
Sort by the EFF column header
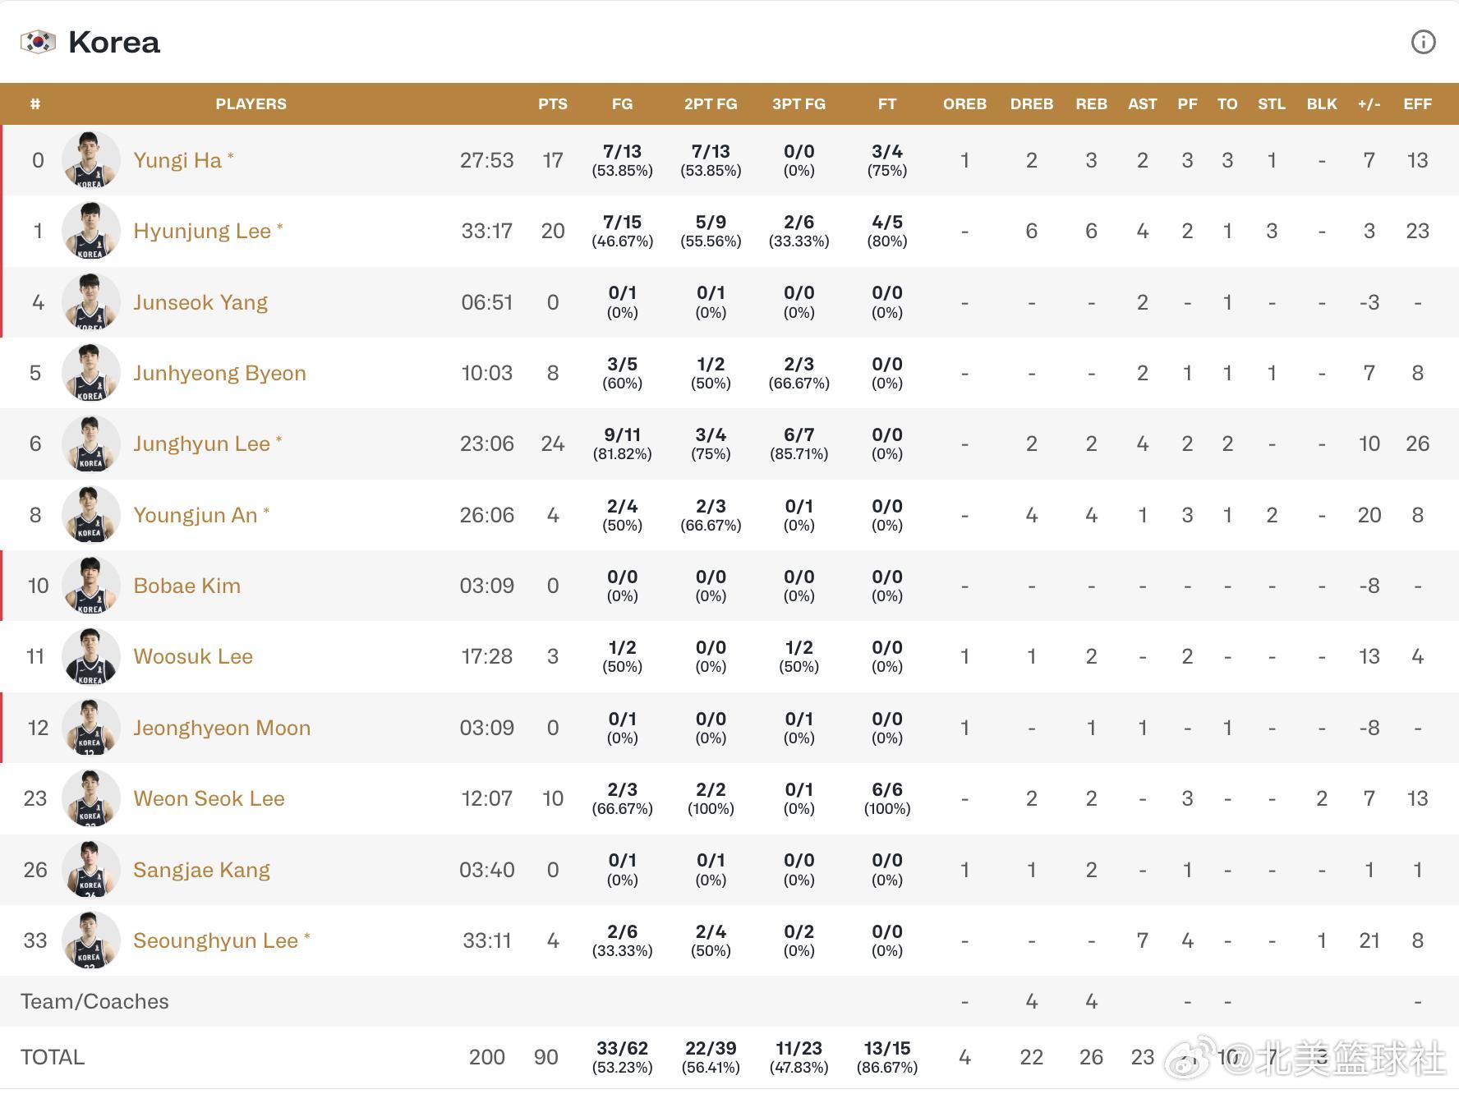click(x=1417, y=104)
